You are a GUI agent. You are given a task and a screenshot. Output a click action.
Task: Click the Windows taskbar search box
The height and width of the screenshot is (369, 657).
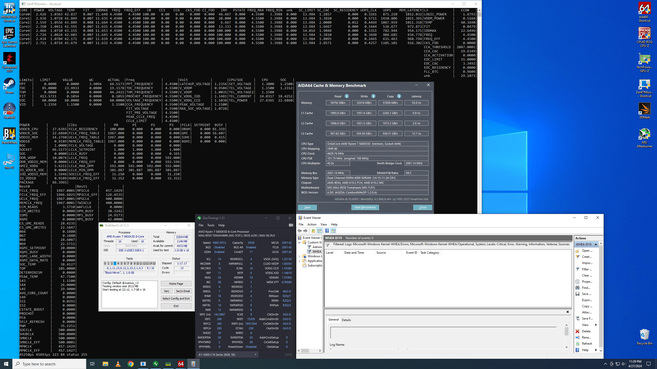point(49,364)
